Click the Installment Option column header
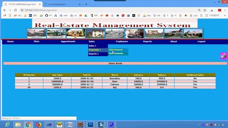228x128 pixels. pyautogui.click(x=195, y=75)
